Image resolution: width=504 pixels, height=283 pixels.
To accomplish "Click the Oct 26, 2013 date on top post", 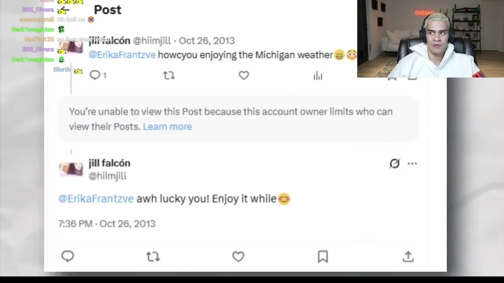I will click(x=207, y=40).
